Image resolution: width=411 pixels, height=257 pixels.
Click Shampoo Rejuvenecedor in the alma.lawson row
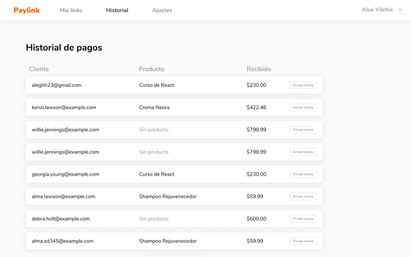coord(168,196)
